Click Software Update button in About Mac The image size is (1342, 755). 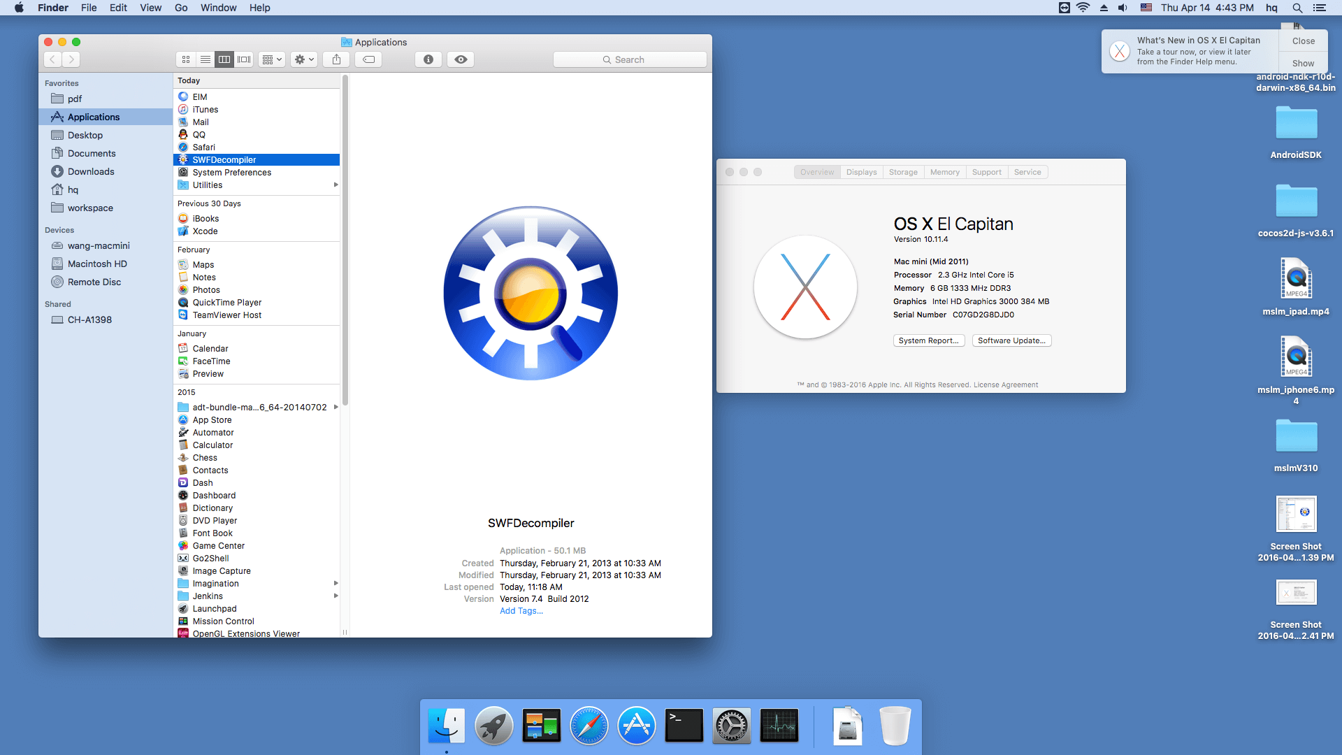(x=1011, y=340)
